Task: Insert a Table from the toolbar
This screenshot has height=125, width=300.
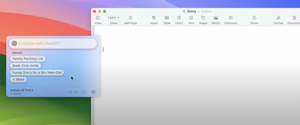Action: click(167, 18)
